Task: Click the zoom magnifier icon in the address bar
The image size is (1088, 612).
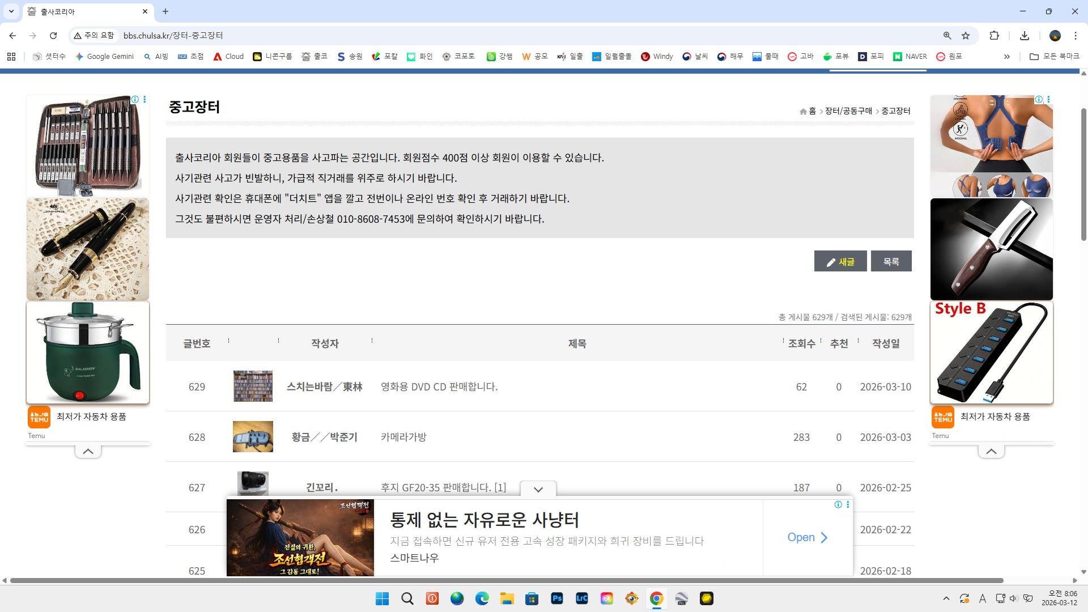Action: coord(947,36)
